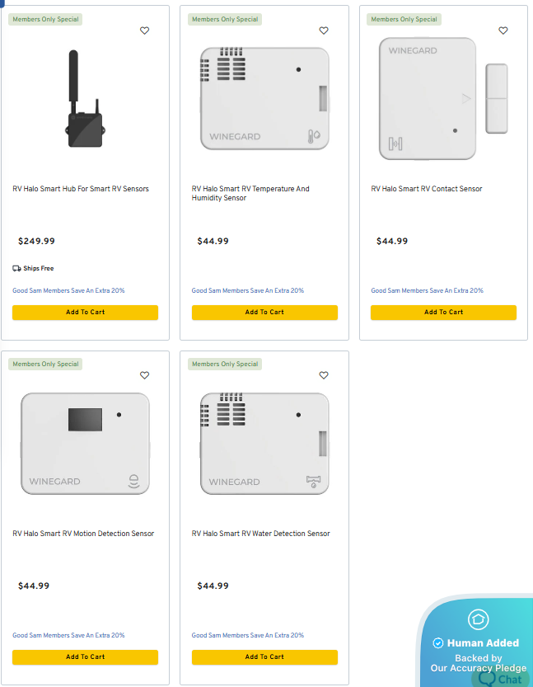Favorite the RV Halo Smart Hub heart icon
The width and height of the screenshot is (533, 687).
pos(144,31)
